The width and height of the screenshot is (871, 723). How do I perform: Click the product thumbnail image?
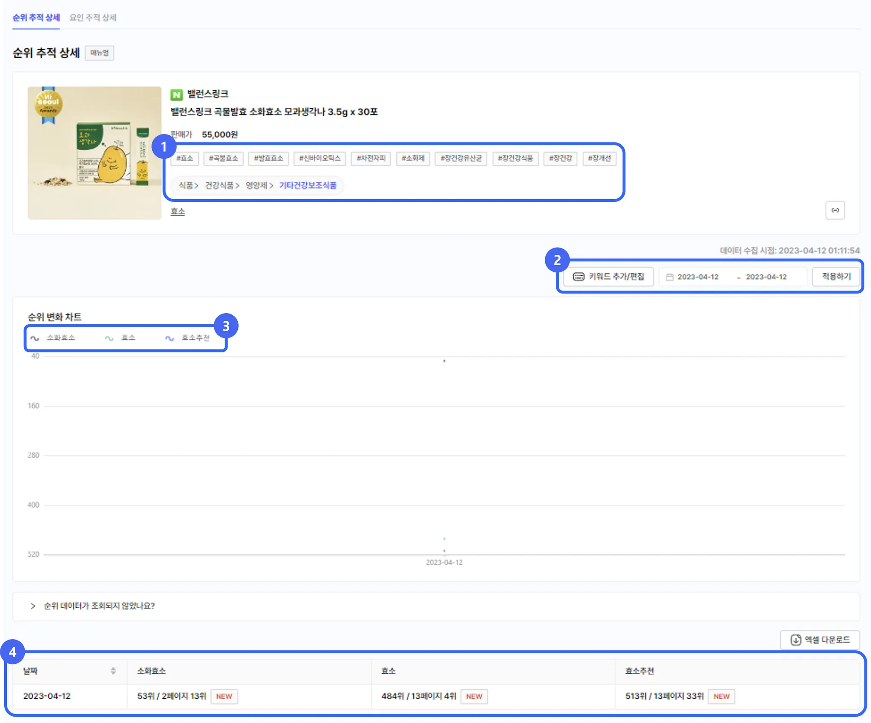tap(94, 153)
